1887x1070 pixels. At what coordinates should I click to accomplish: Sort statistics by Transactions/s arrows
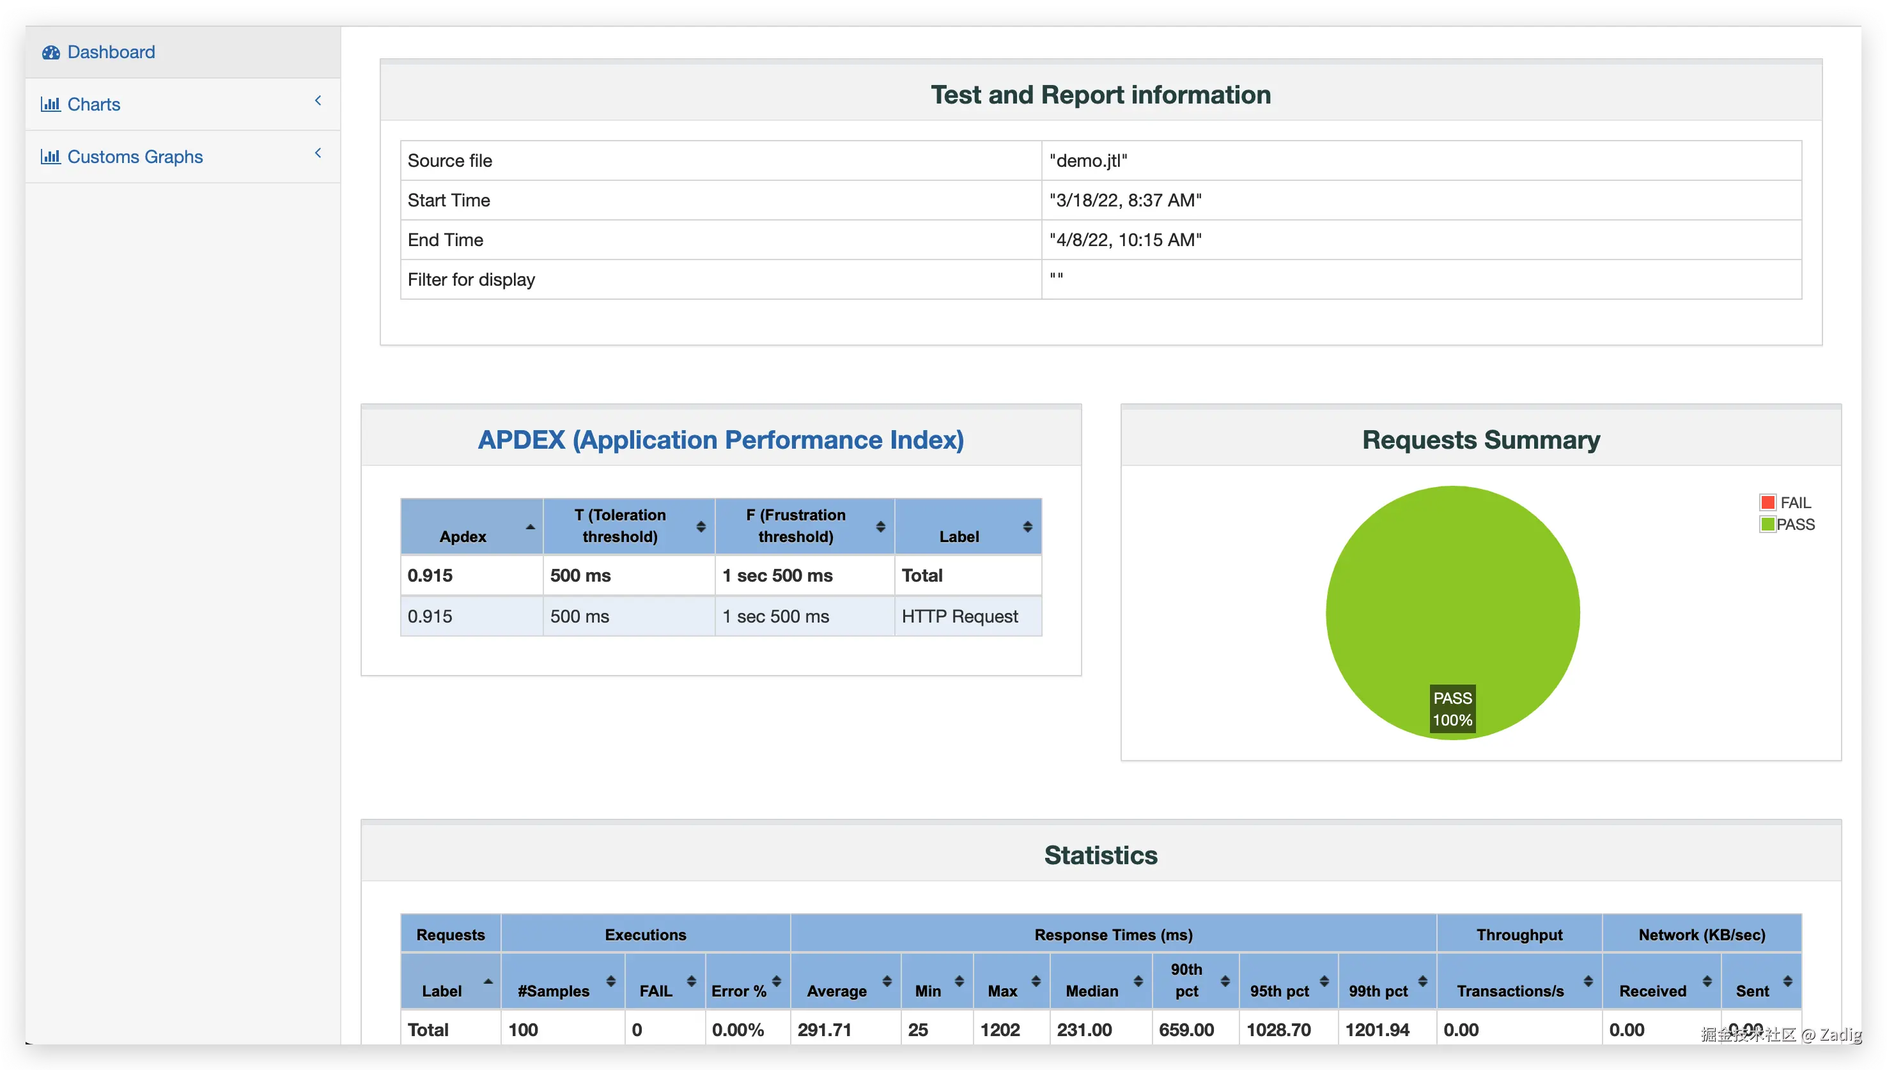click(x=1588, y=981)
